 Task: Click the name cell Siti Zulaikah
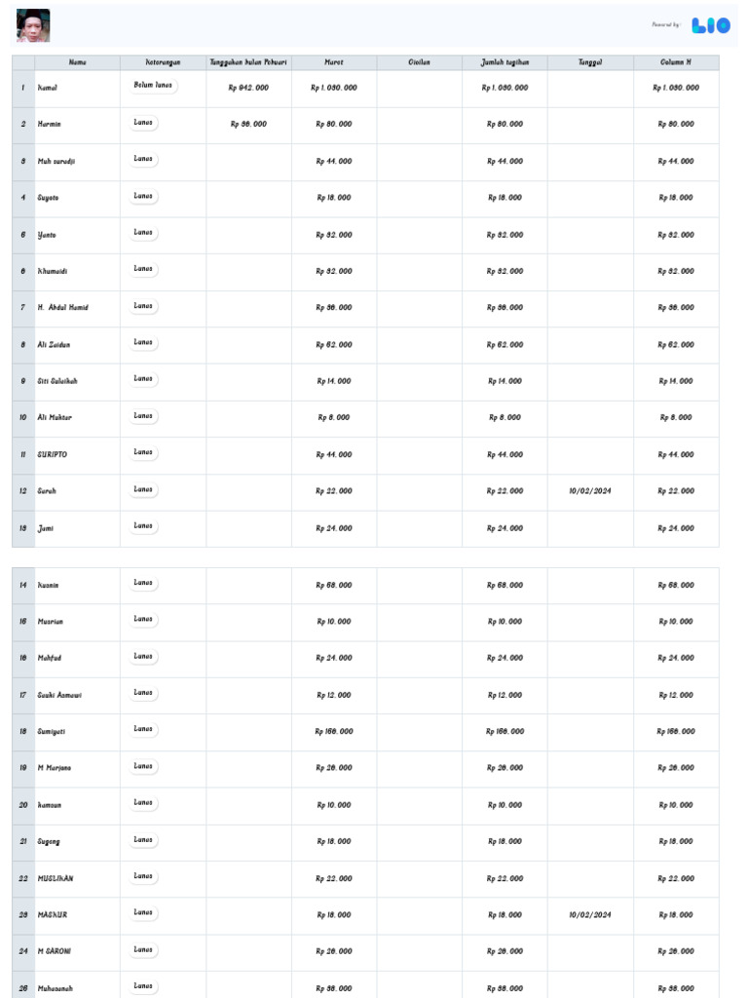[57, 381]
